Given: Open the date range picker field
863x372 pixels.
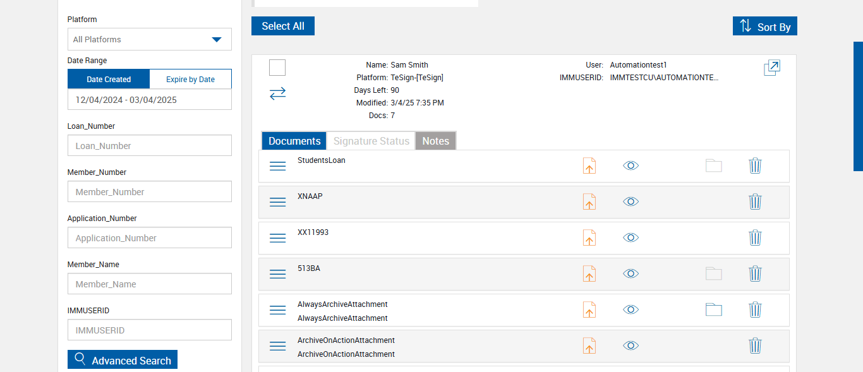Looking at the screenshot, I should [150, 100].
